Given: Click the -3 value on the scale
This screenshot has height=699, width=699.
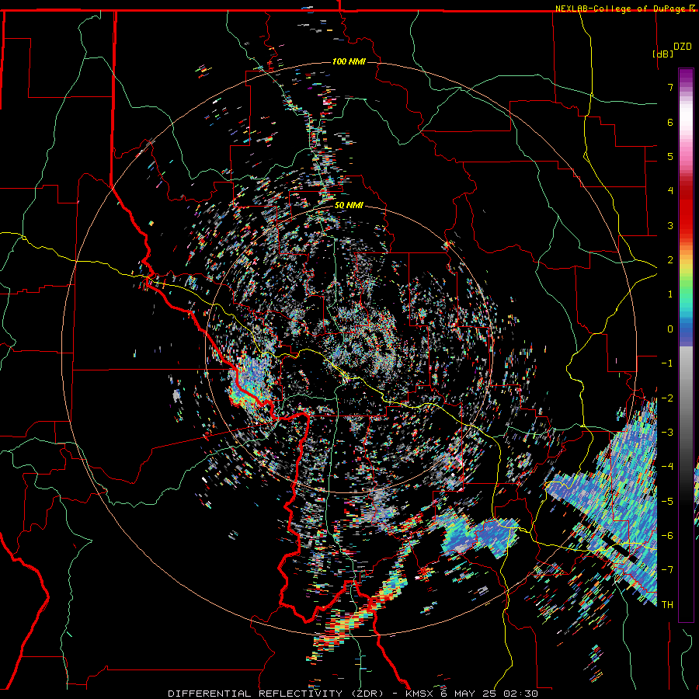Looking at the screenshot, I should [667, 433].
